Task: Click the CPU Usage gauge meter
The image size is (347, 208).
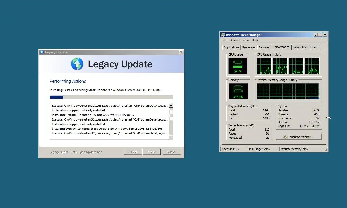Action: [238, 66]
